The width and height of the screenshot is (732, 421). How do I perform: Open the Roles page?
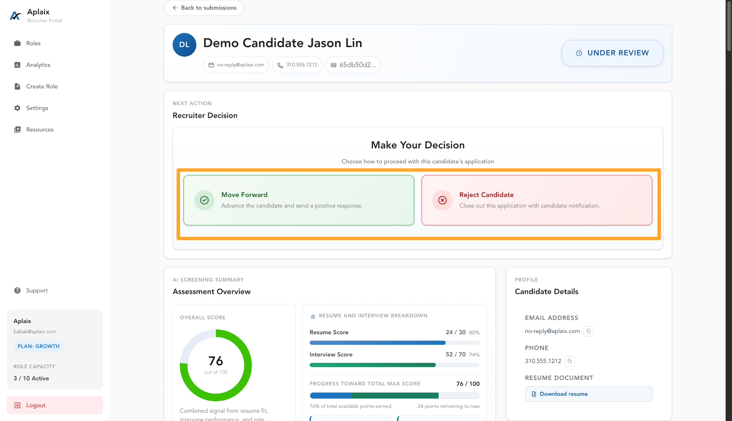tap(55, 43)
